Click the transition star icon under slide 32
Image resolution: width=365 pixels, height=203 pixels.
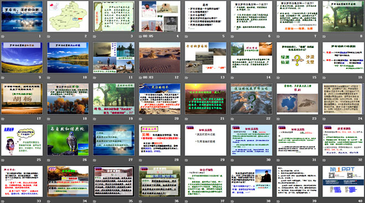tap(324, 160)
